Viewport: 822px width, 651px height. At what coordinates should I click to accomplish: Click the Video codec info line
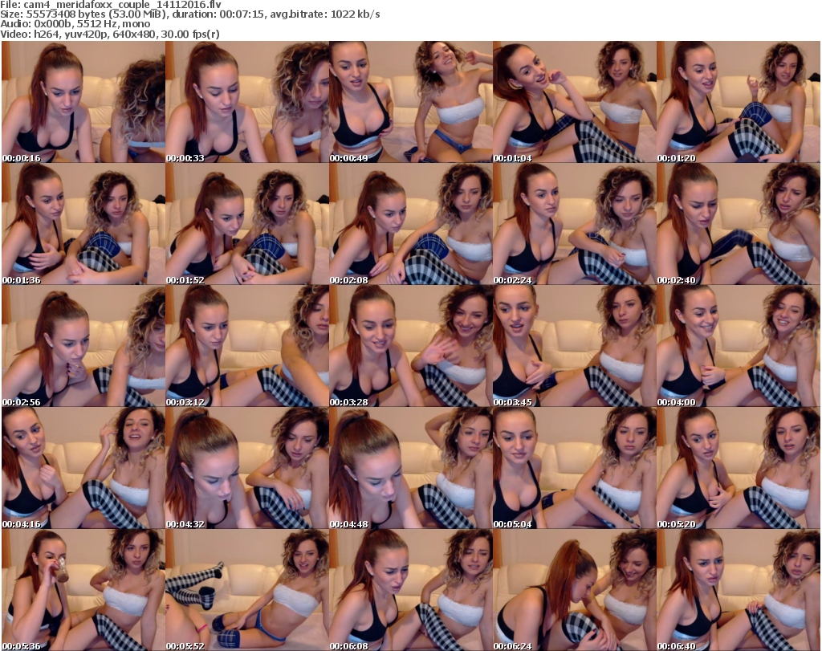pos(111,34)
